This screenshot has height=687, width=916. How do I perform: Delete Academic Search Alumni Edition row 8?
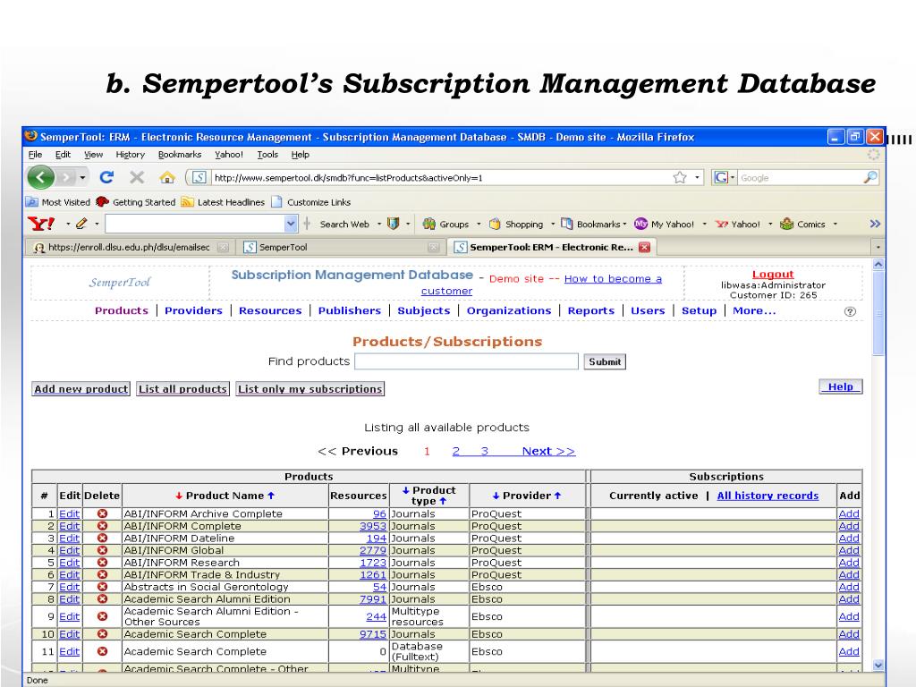[102, 598]
